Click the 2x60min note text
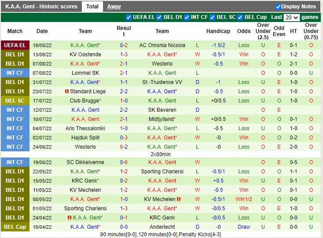This screenshot has width=323, height=238. (x=161, y=154)
